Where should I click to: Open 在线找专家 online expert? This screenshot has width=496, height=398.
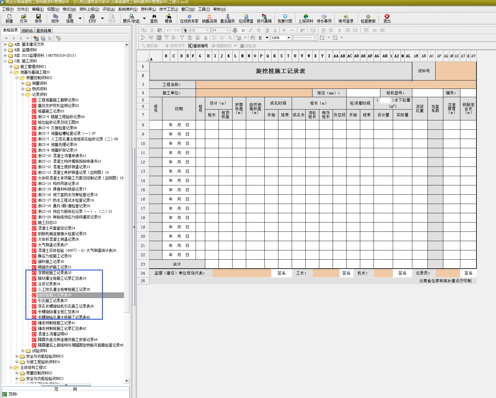point(189,19)
